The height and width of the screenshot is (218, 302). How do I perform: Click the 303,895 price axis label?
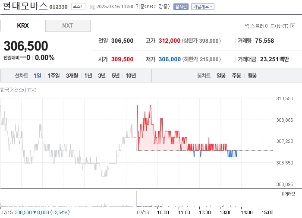click(285, 184)
